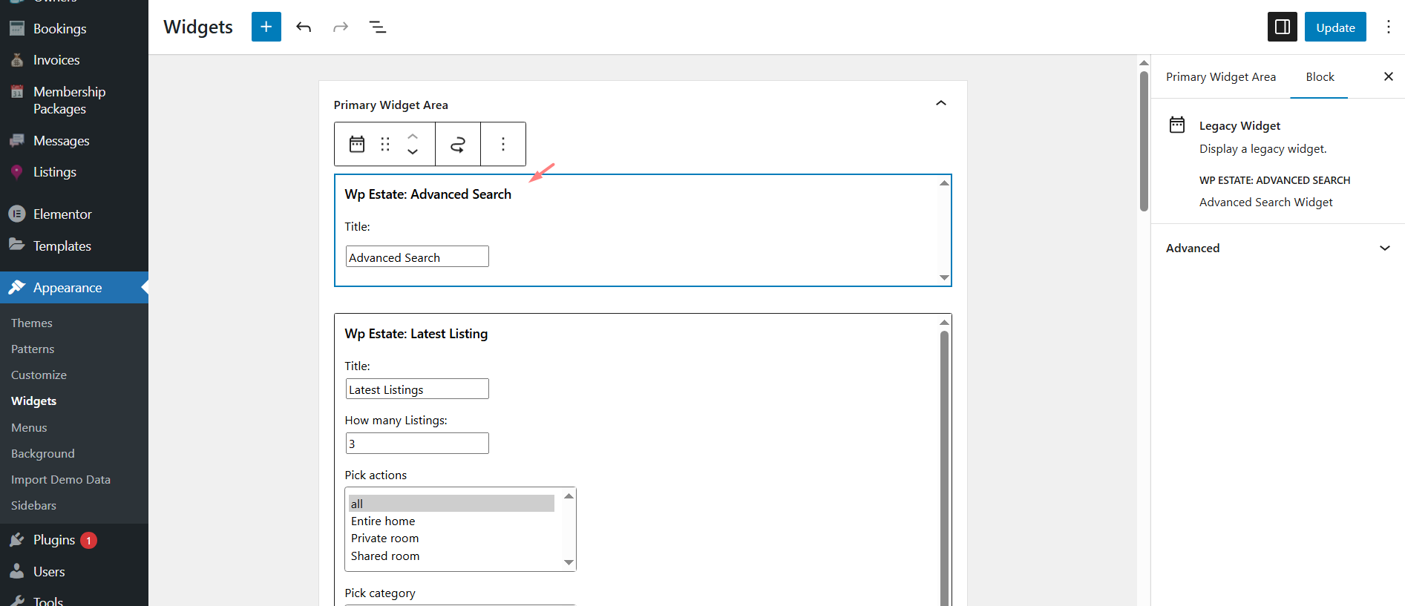
Task: Click the Legacy Widget calendar icon in block toolbar
Action: click(357, 144)
